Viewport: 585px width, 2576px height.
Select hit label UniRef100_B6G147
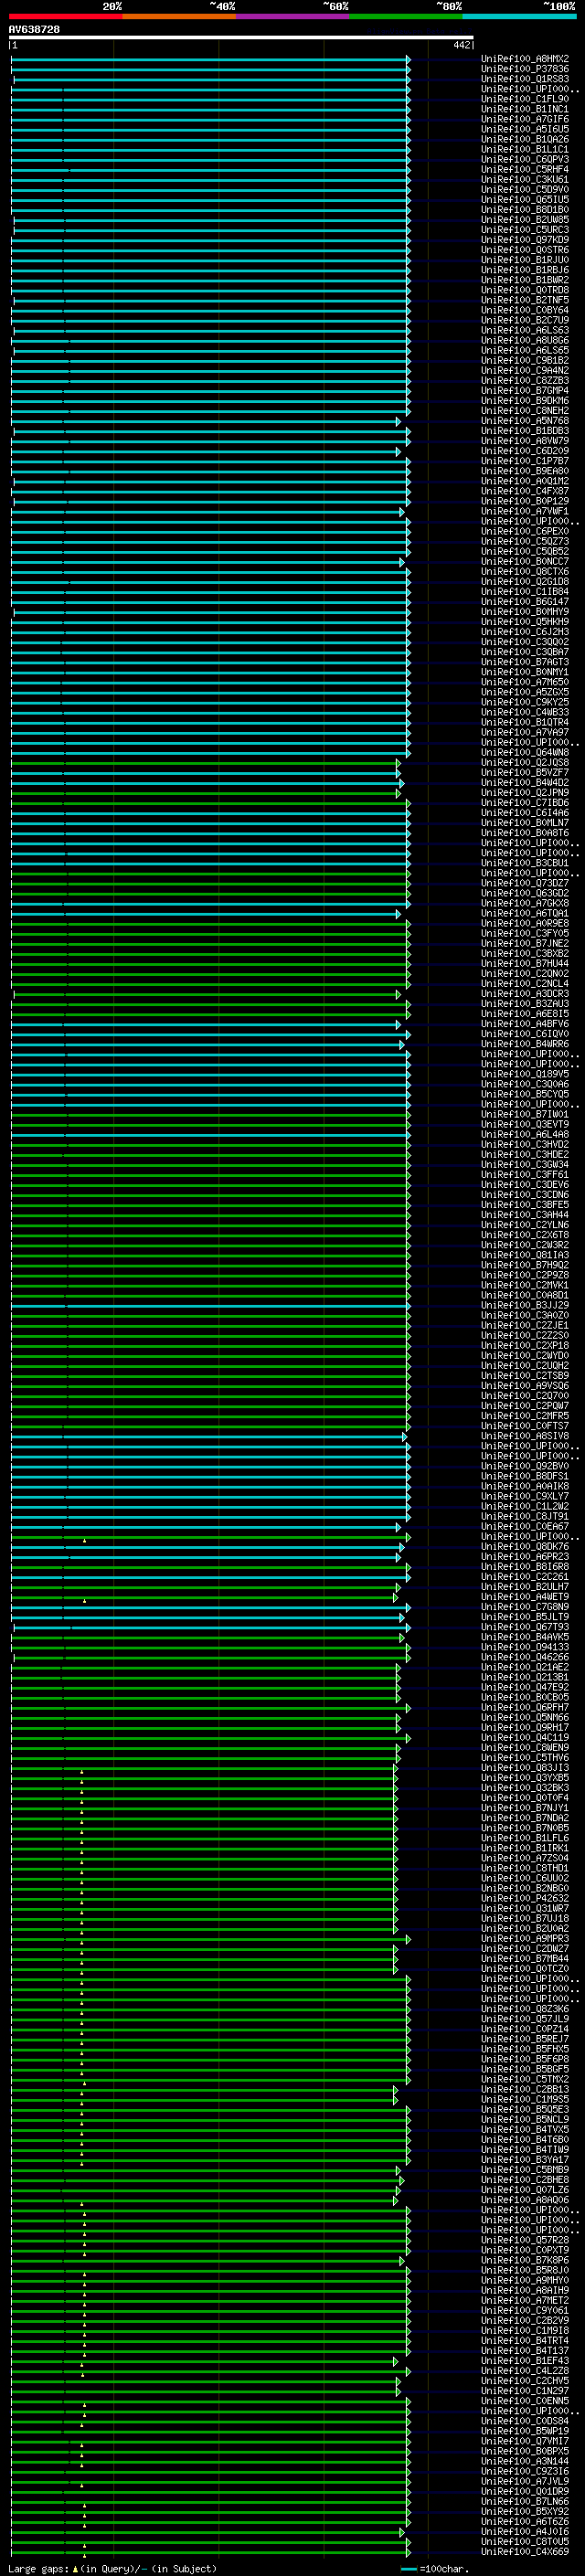(525, 602)
